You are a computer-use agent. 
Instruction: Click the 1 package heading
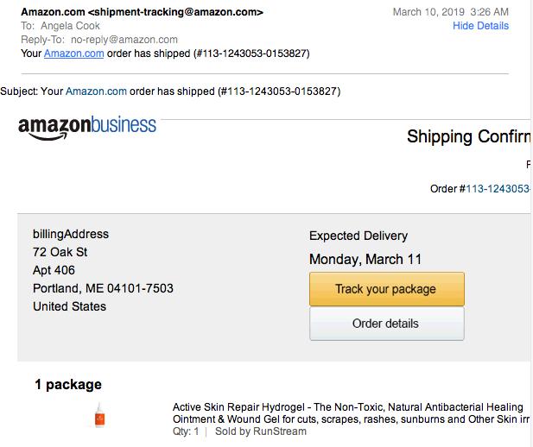tap(68, 385)
